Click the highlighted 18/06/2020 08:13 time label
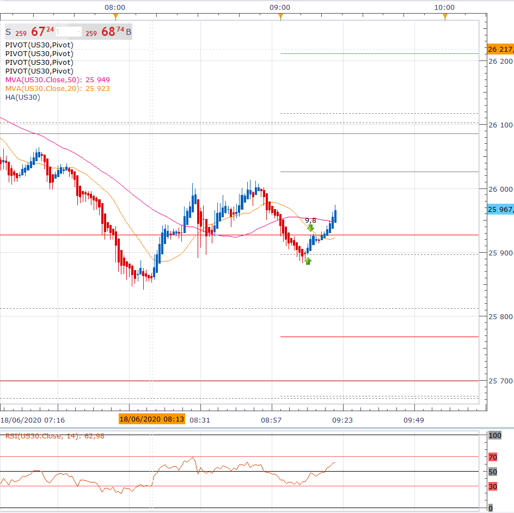The height and width of the screenshot is (513, 514). tap(152, 419)
